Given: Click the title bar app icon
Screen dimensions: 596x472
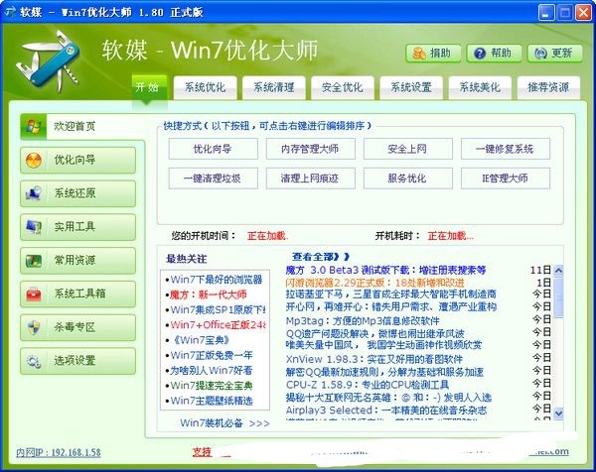Looking at the screenshot, I should point(10,11).
